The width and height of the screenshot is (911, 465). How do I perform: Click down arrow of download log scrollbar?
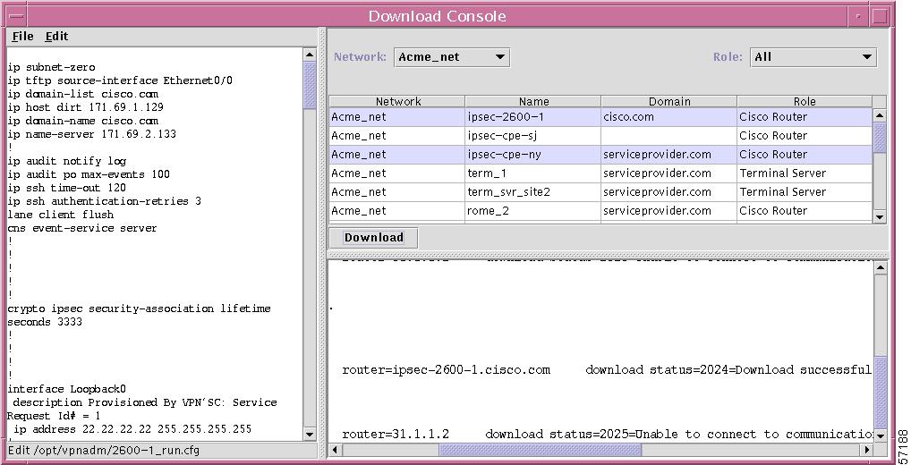click(881, 435)
